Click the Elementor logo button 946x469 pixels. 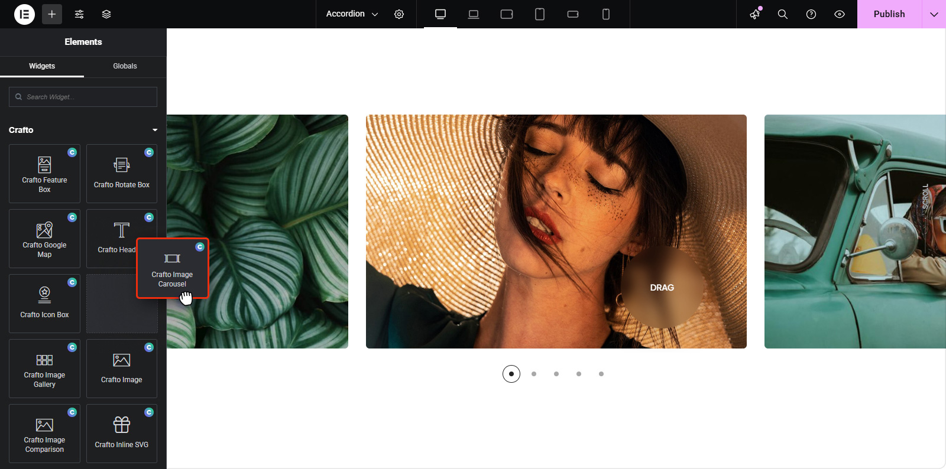(x=24, y=14)
